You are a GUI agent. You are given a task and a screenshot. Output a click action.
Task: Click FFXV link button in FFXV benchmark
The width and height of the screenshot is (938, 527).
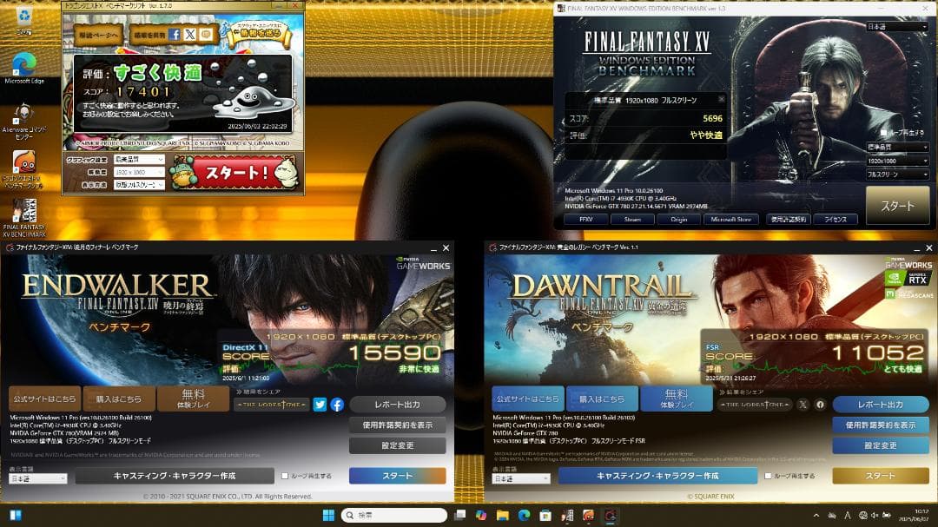pos(585,220)
